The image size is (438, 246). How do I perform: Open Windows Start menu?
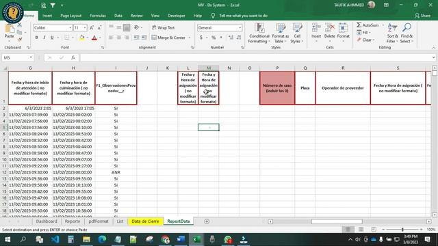click(x=8, y=239)
